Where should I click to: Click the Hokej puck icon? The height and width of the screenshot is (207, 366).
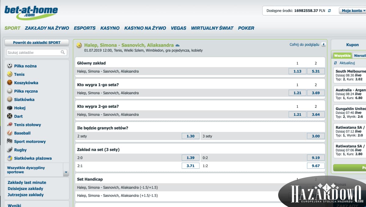tap(10, 108)
